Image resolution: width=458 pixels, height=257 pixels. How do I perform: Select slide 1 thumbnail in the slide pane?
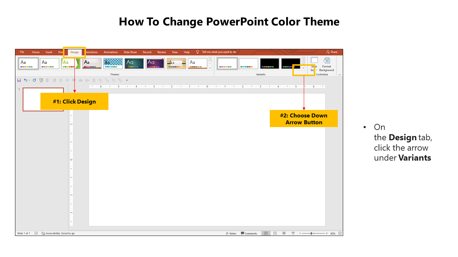(43, 99)
